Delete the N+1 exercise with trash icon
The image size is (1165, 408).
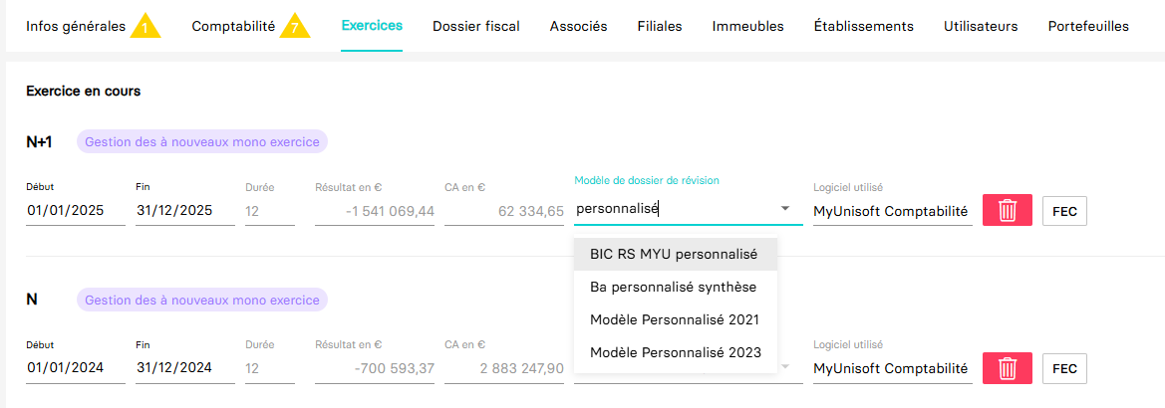pos(1008,210)
